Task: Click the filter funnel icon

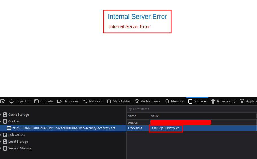Action: click(x=130, y=109)
